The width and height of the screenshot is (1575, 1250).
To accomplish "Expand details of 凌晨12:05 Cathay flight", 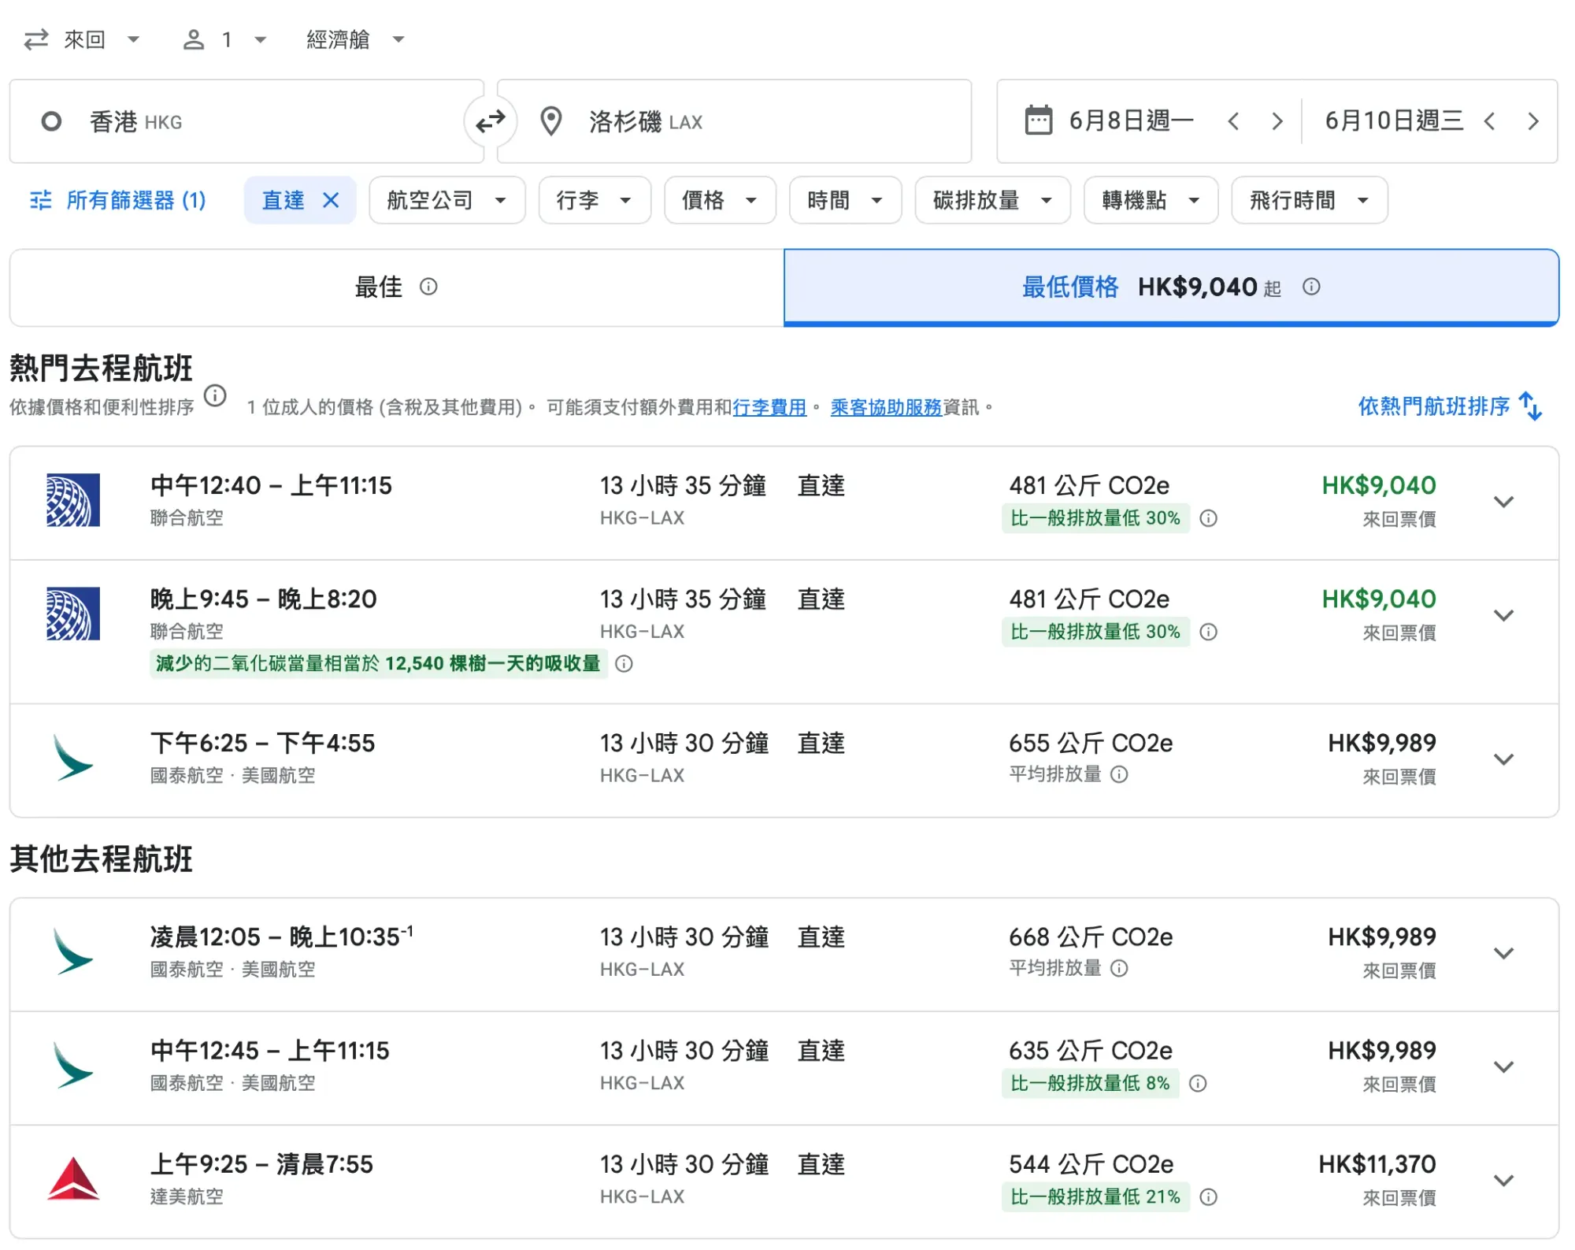I will (1503, 953).
